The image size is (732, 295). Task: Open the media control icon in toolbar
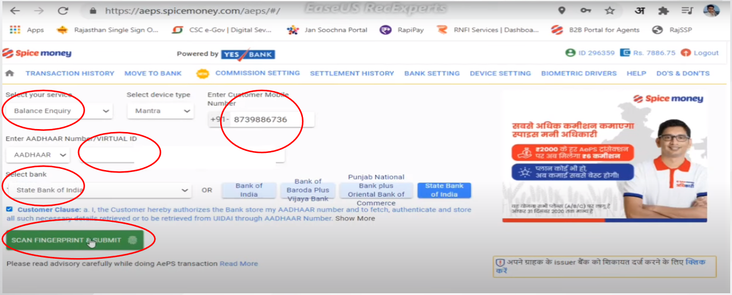point(687,11)
